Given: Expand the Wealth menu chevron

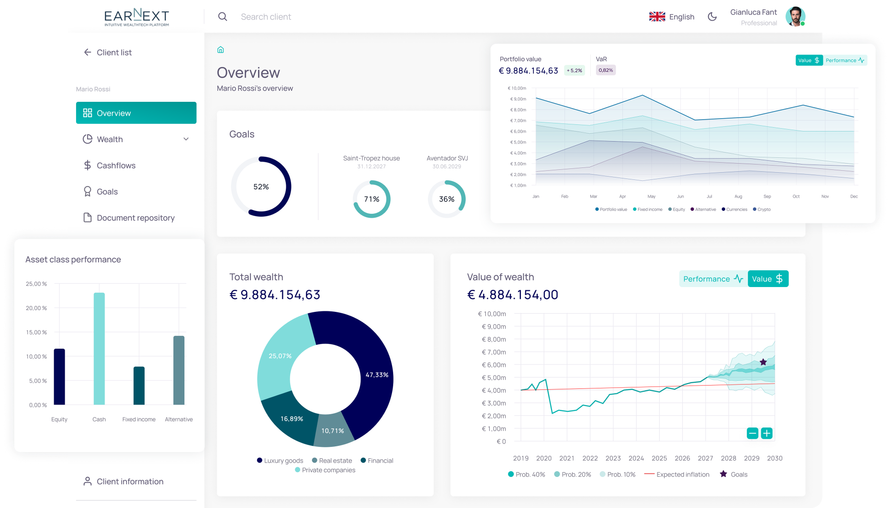Looking at the screenshot, I should (x=186, y=139).
